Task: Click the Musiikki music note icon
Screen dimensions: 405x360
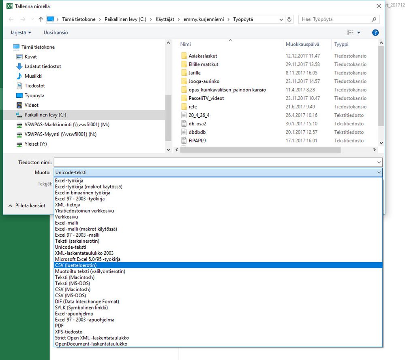Action: coord(19,76)
